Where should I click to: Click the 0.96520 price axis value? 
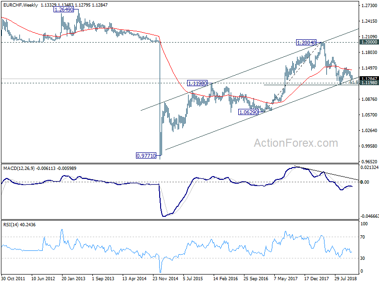(369, 161)
